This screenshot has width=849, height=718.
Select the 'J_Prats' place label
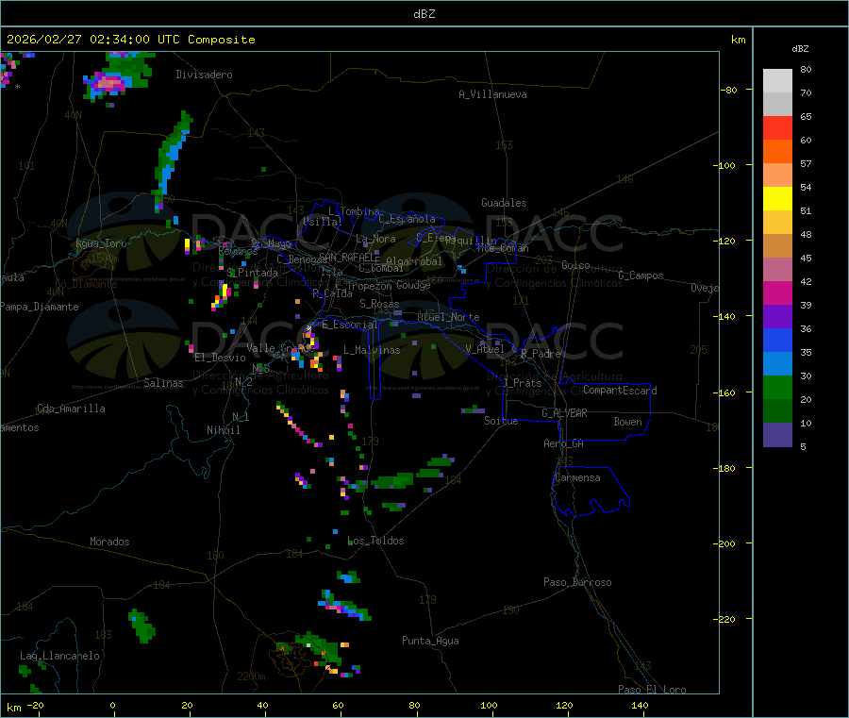pyautogui.click(x=522, y=383)
